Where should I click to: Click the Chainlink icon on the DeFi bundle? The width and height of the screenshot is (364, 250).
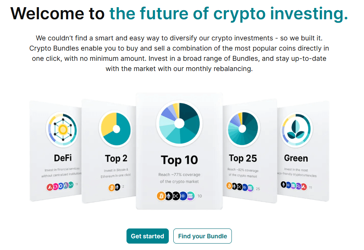point(61,186)
